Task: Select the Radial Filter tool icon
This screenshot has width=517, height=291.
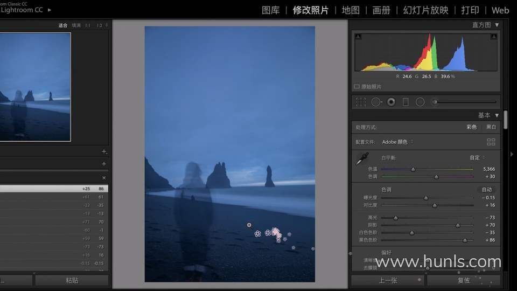Action: 420,102
